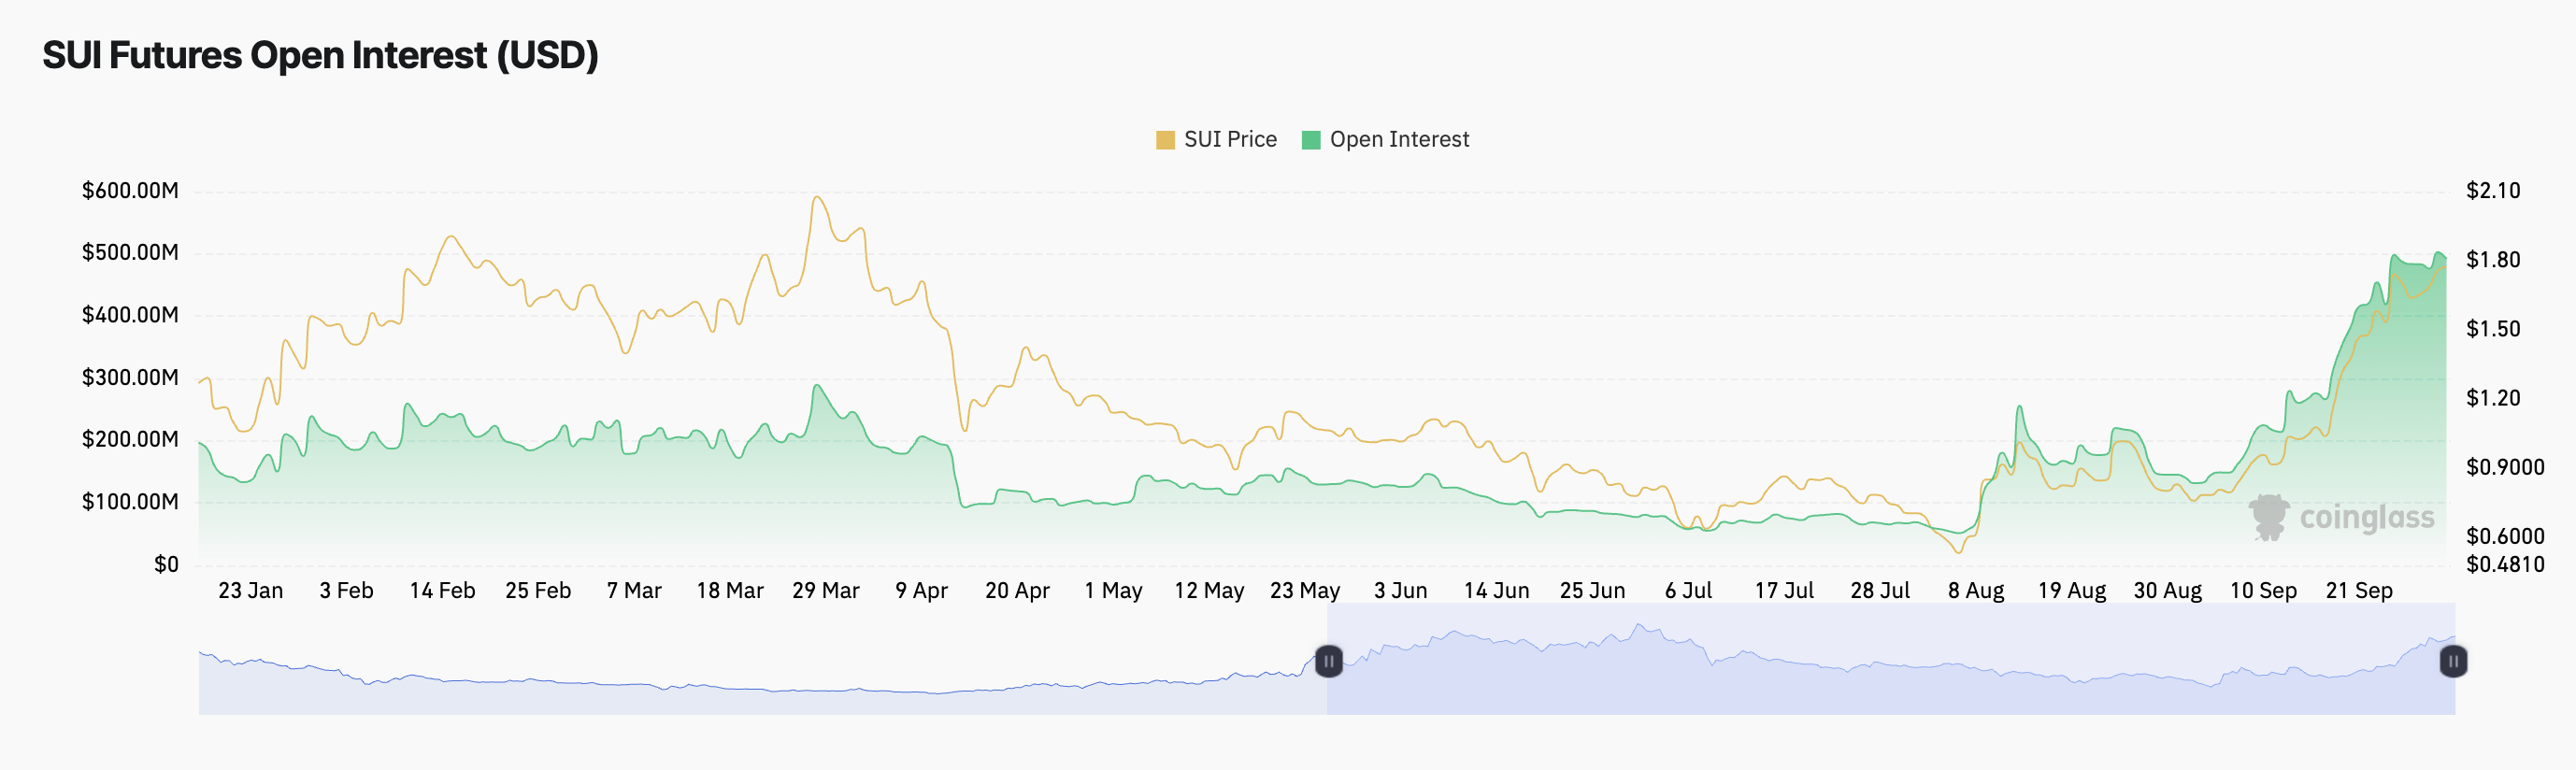Grab the right range slider handle

pyautogui.click(x=2453, y=661)
